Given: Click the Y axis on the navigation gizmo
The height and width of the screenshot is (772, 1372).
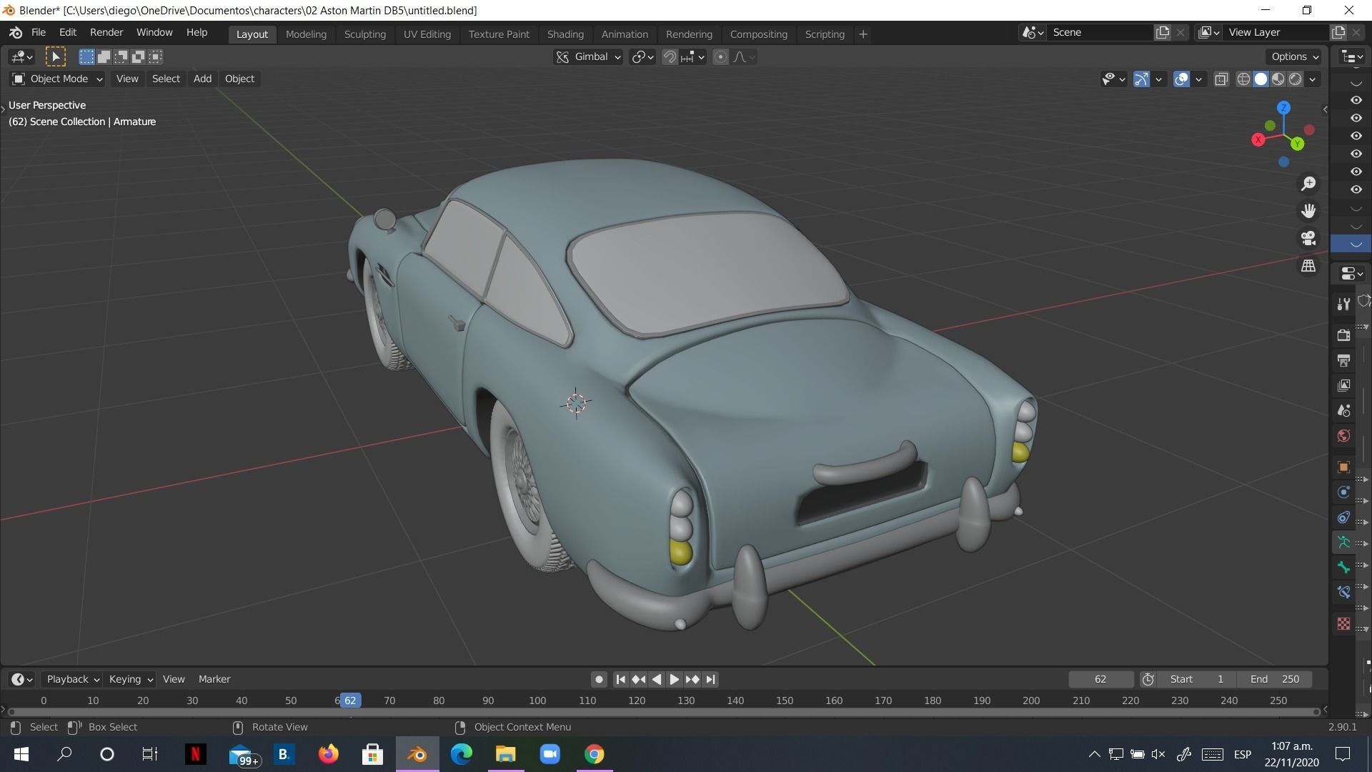Looking at the screenshot, I should click(1297, 144).
